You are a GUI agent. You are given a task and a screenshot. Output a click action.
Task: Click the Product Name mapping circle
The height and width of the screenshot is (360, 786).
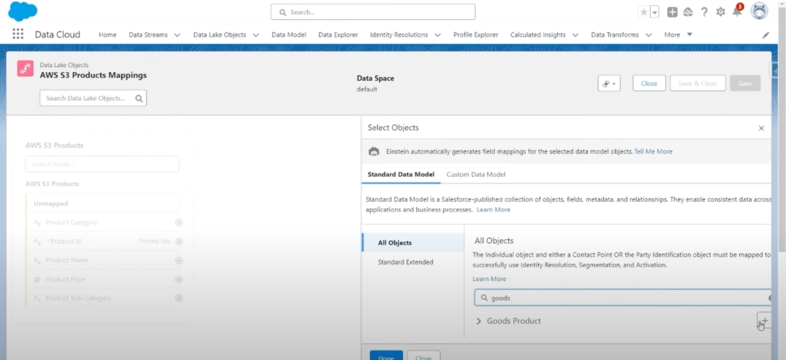pos(179,260)
